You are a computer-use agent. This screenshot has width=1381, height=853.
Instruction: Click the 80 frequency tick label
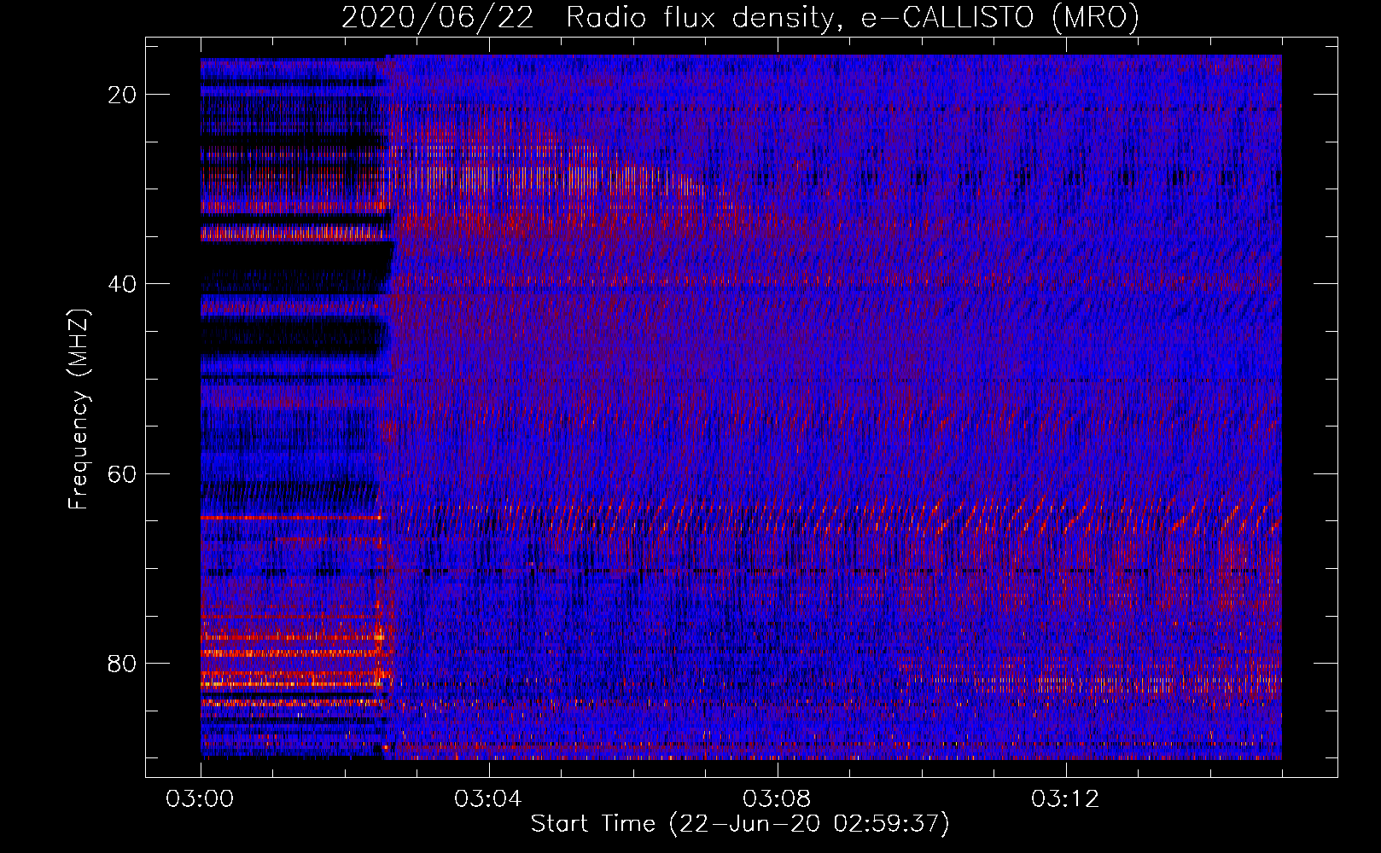point(122,663)
